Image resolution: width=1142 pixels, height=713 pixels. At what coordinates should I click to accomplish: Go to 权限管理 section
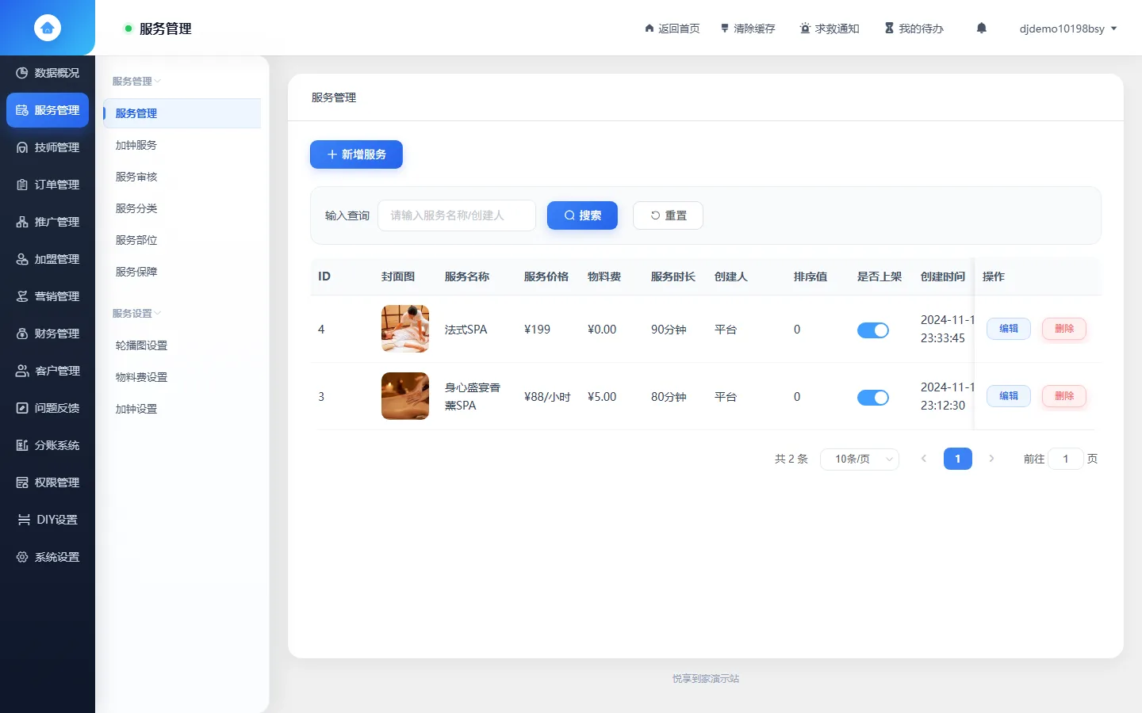pyautogui.click(x=48, y=482)
